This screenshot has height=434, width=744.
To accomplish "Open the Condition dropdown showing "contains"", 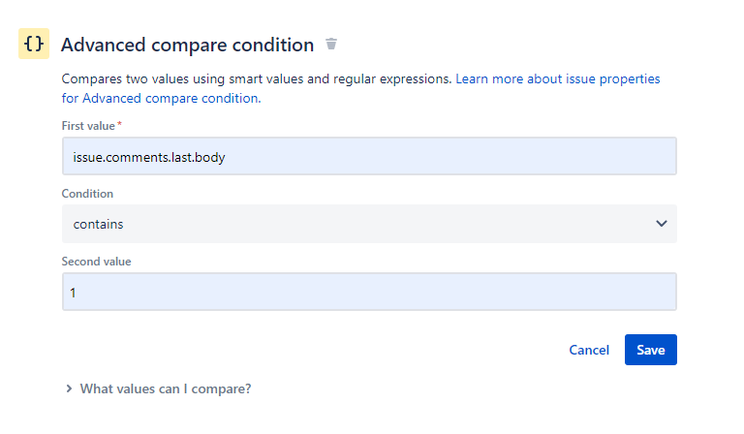I will [x=368, y=224].
